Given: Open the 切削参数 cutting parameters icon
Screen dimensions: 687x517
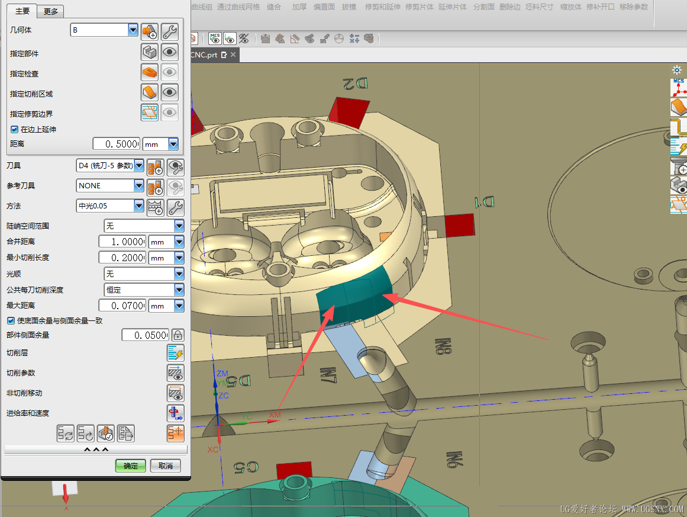Looking at the screenshot, I should click(x=176, y=373).
